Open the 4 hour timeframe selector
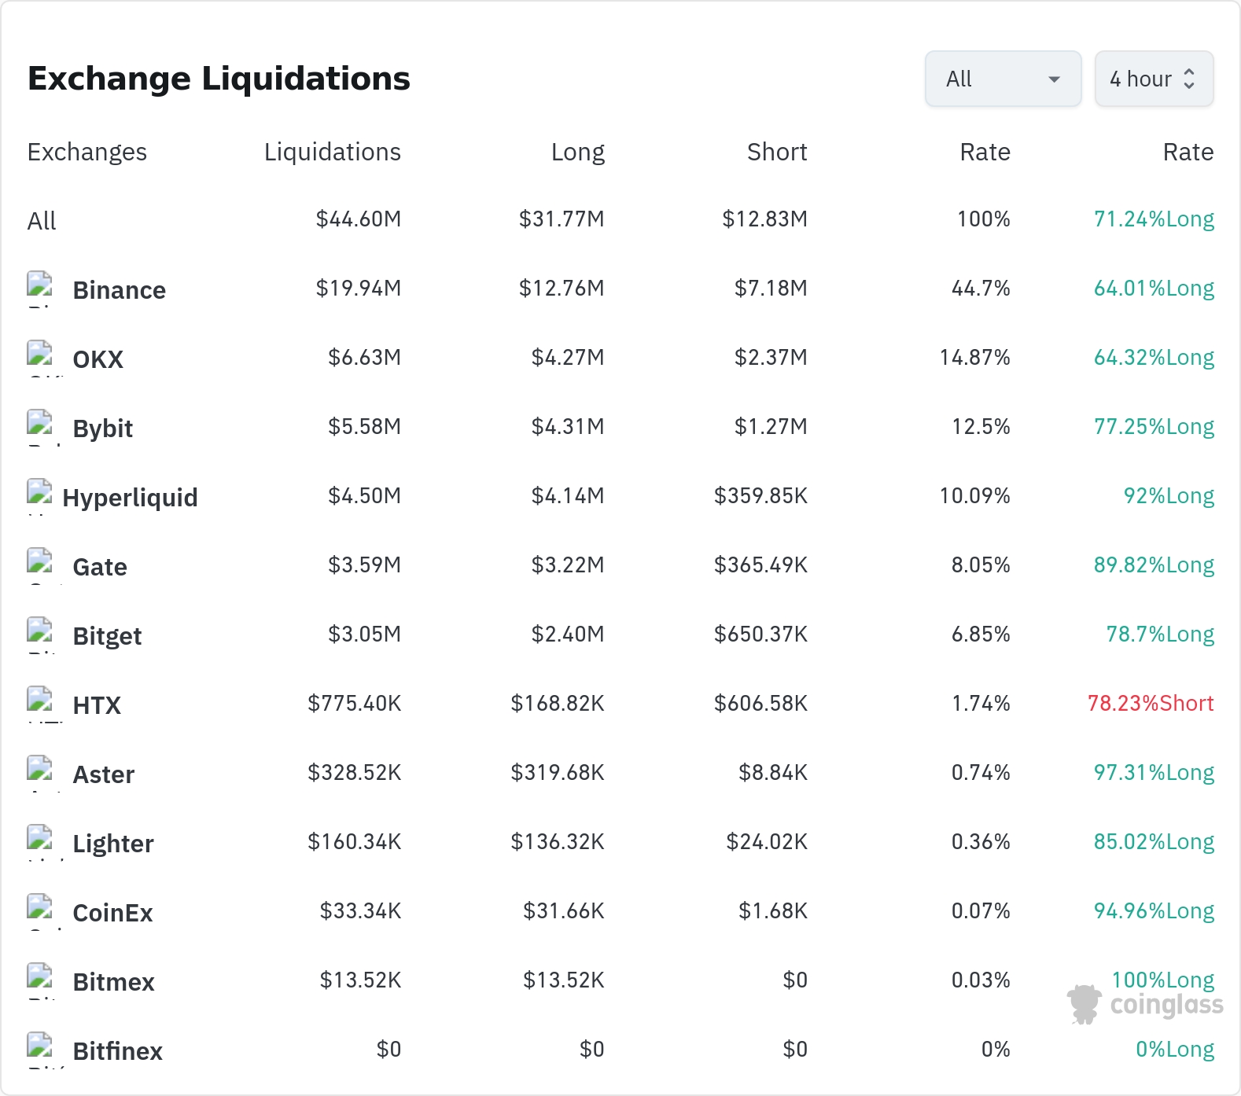Image resolution: width=1241 pixels, height=1096 pixels. [x=1154, y=79]
